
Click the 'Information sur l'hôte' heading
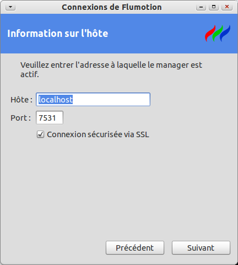58,34
